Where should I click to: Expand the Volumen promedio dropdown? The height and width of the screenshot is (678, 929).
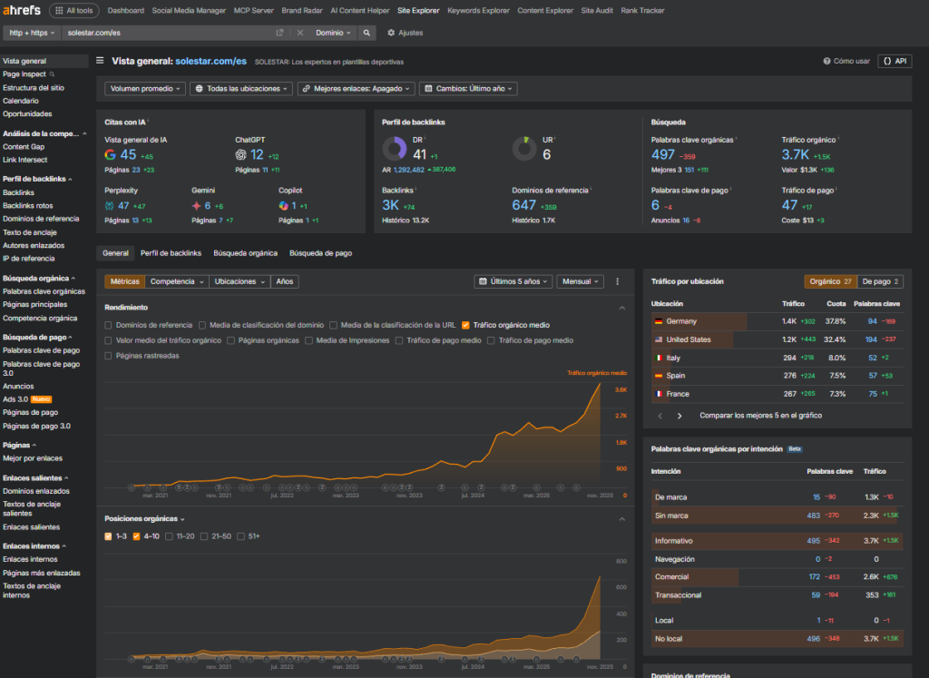tap(145, 89)
